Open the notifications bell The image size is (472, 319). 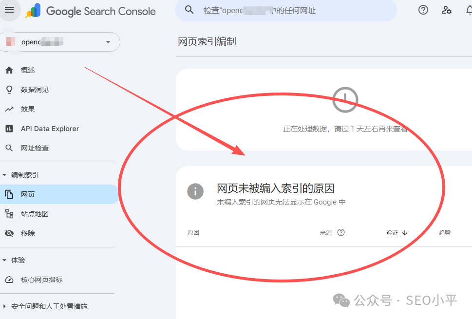click(469, 10)
